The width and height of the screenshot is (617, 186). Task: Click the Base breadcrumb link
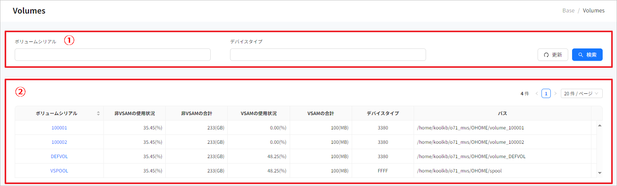[x=569, y=10]
